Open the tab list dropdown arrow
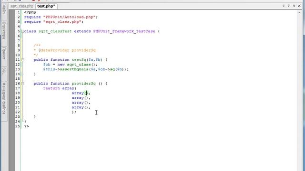This screenshot has width=305, height=171. (294, 6)
